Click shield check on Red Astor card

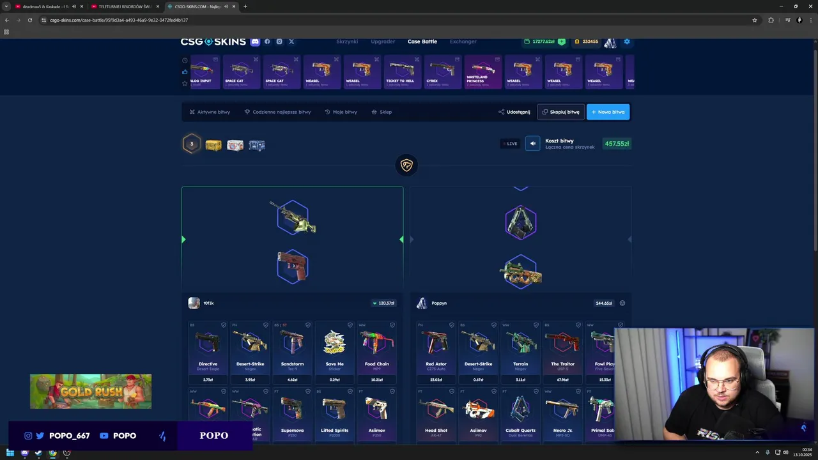[x=451, y=325]
